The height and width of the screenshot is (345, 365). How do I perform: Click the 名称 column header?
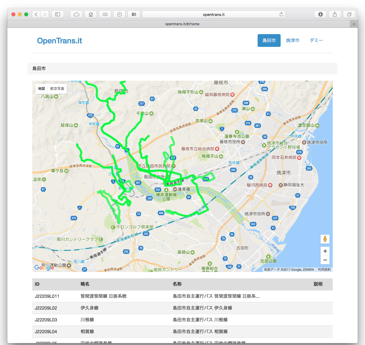(177, 284)
